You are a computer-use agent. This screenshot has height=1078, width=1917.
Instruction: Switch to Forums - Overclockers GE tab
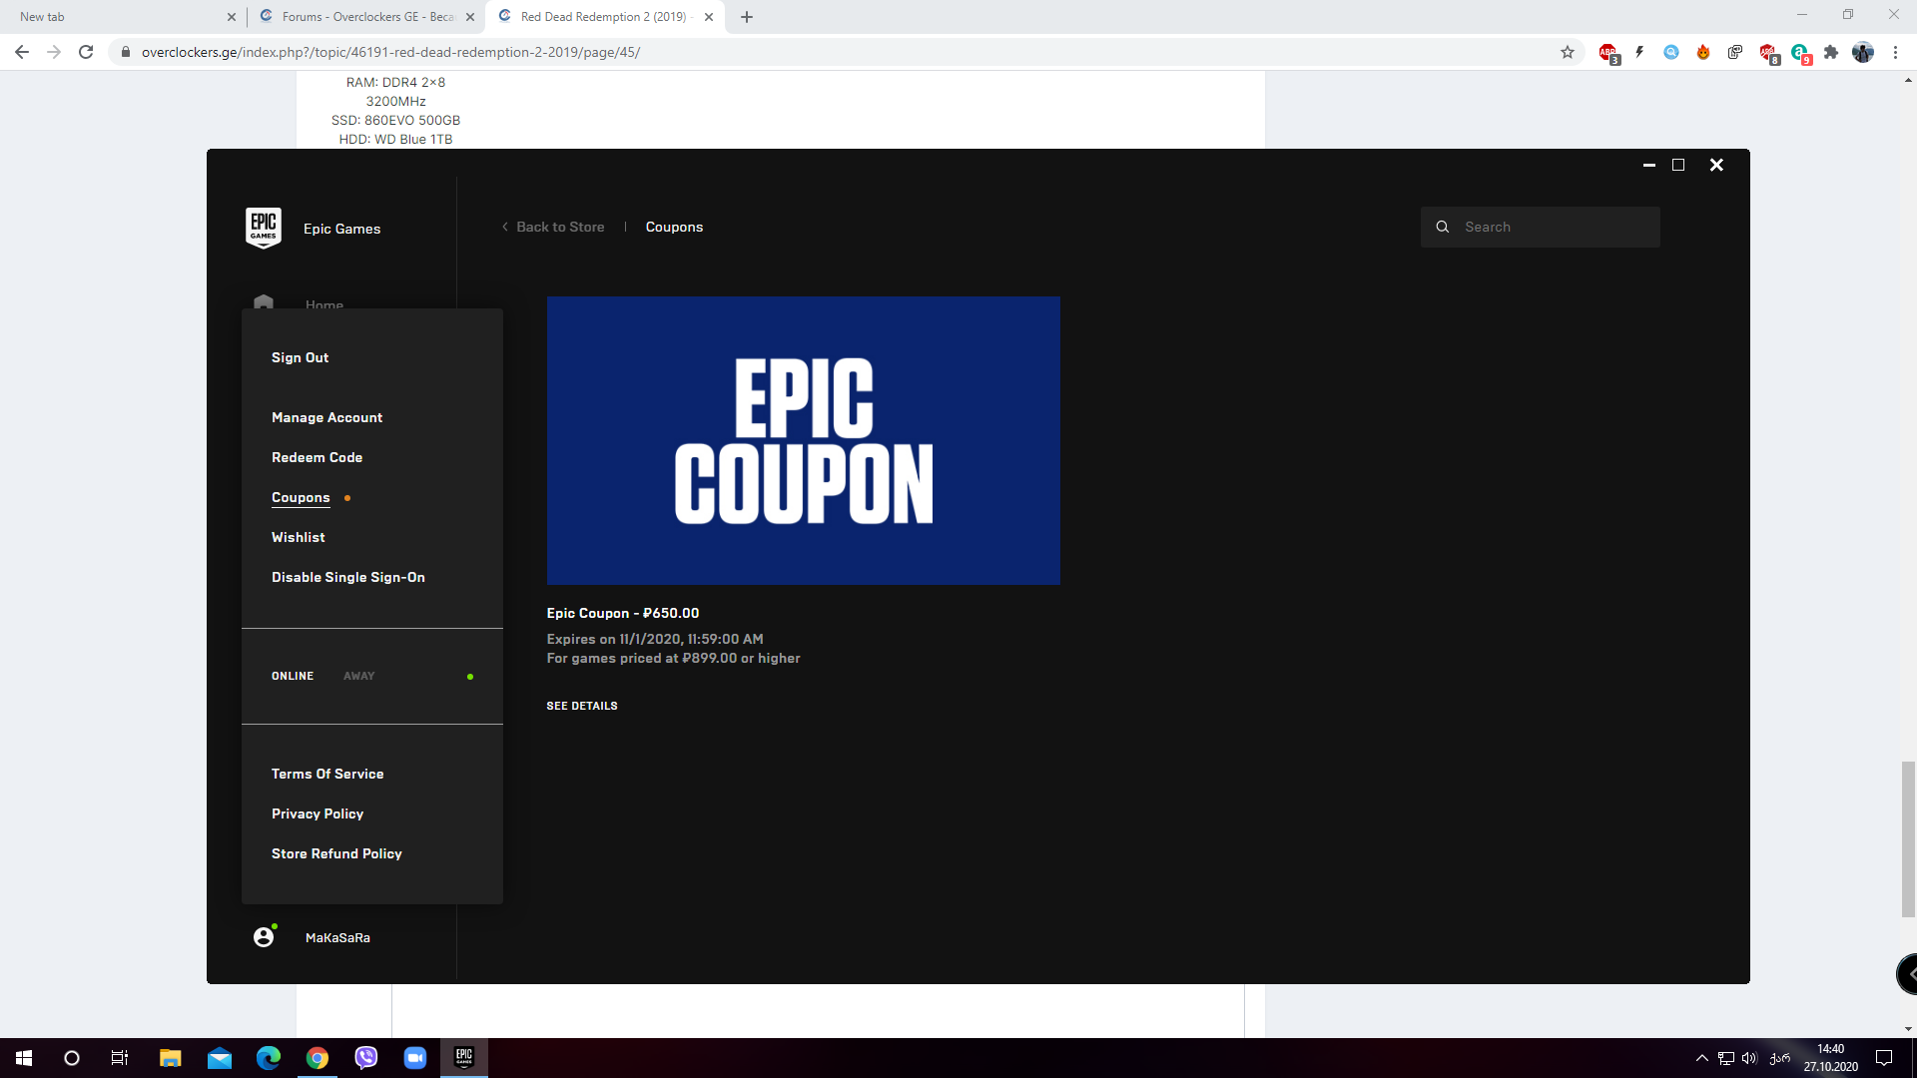[x=366, y=16]
